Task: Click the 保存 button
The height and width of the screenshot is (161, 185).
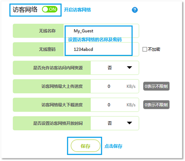Action: 85,146
